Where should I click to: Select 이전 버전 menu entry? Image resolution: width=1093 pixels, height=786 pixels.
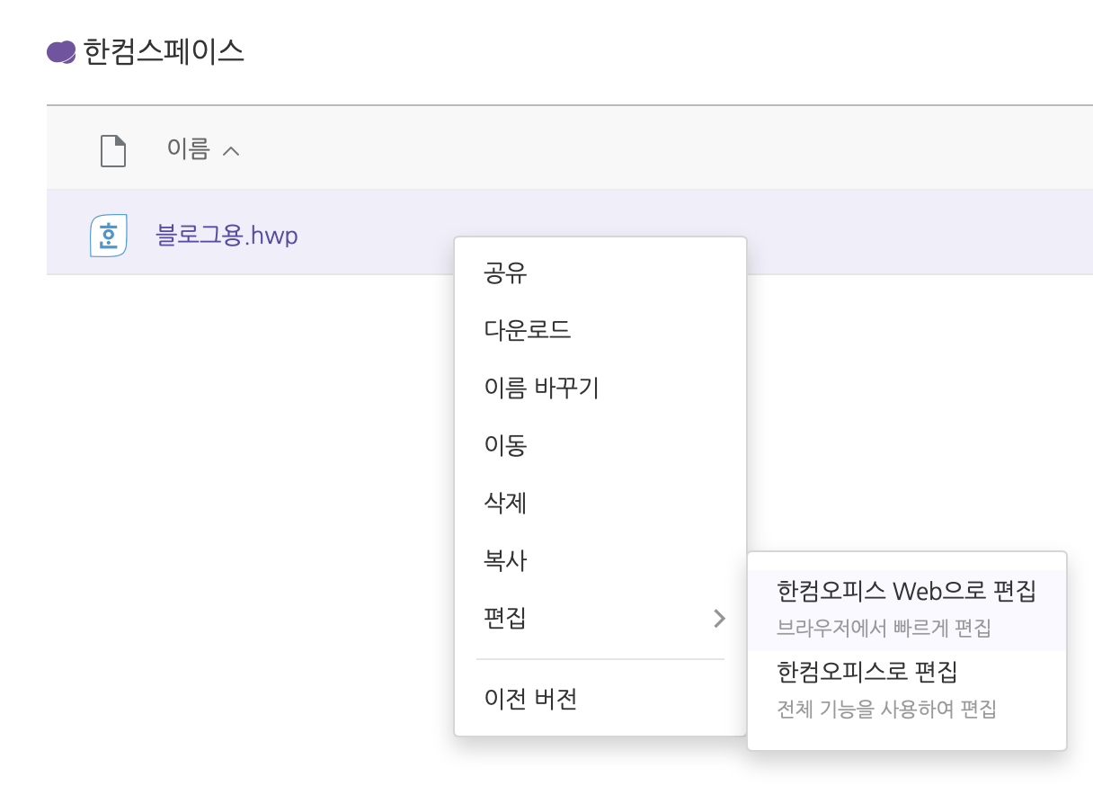pyautogui.click(x=600, y=699)
